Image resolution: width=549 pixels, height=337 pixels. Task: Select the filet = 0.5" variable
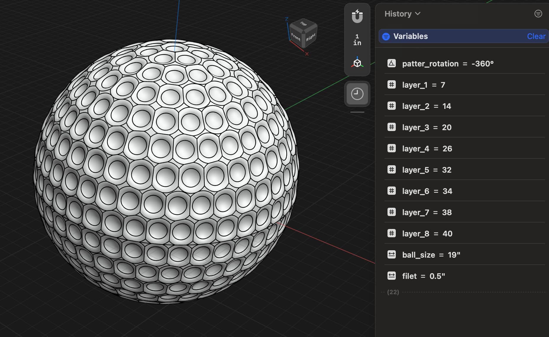[x=464, y=276]
